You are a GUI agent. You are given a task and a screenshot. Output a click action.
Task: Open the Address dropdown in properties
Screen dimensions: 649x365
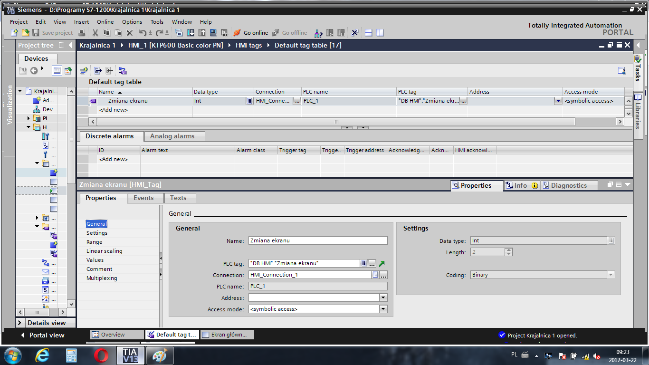383,298
